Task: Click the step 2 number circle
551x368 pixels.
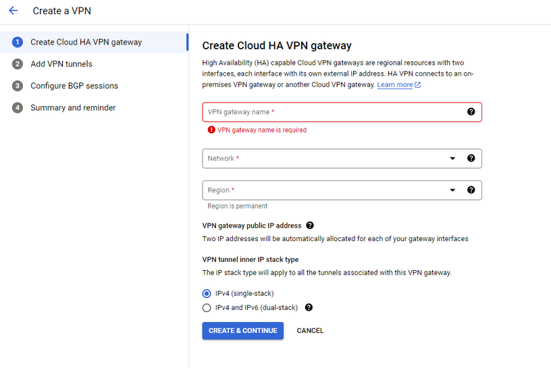Action: (18, 64)
